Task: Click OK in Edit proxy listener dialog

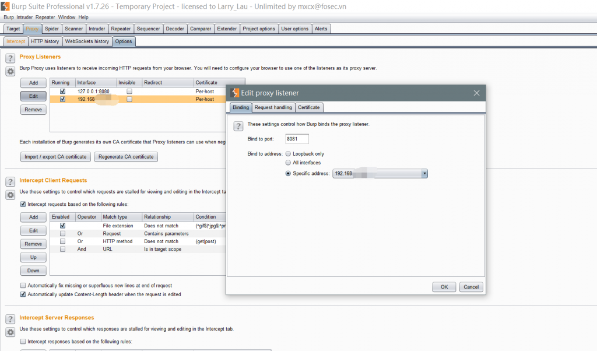Action: tap(444, 287)
